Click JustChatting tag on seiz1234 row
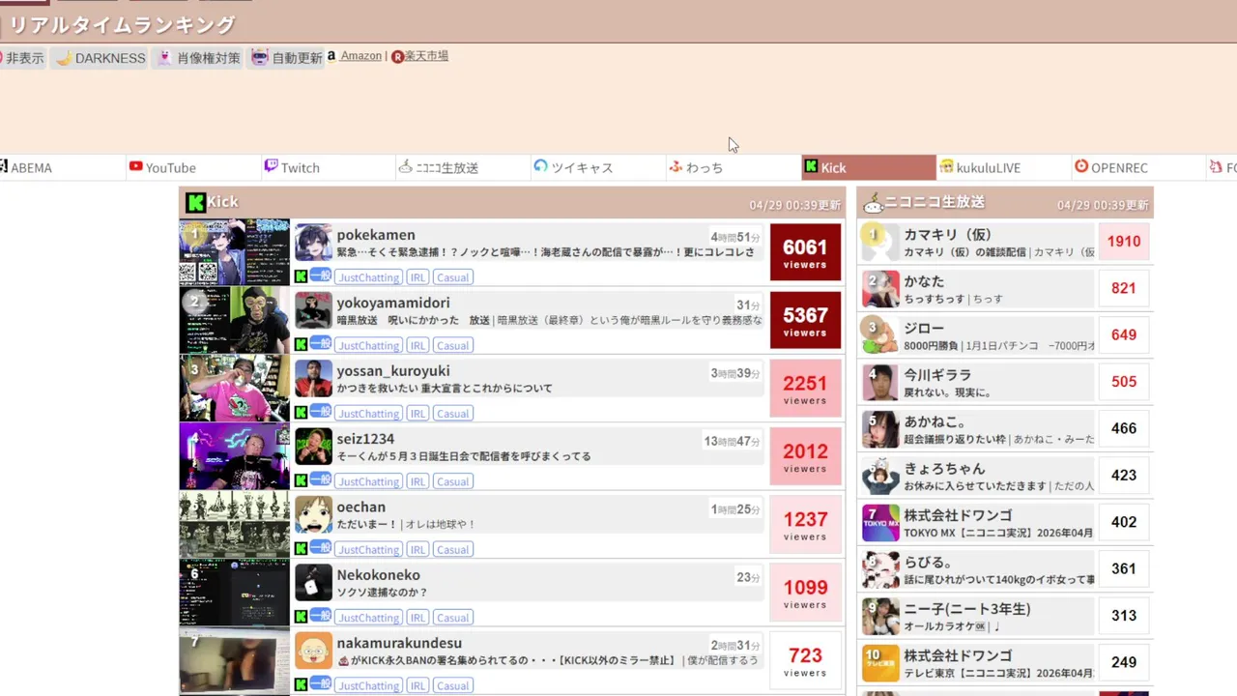 pyautogui.click(x=368, y=481)
